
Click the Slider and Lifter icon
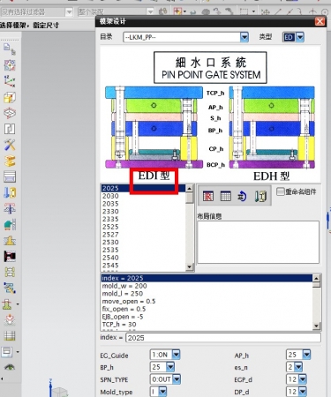click(x=10, y=225)
